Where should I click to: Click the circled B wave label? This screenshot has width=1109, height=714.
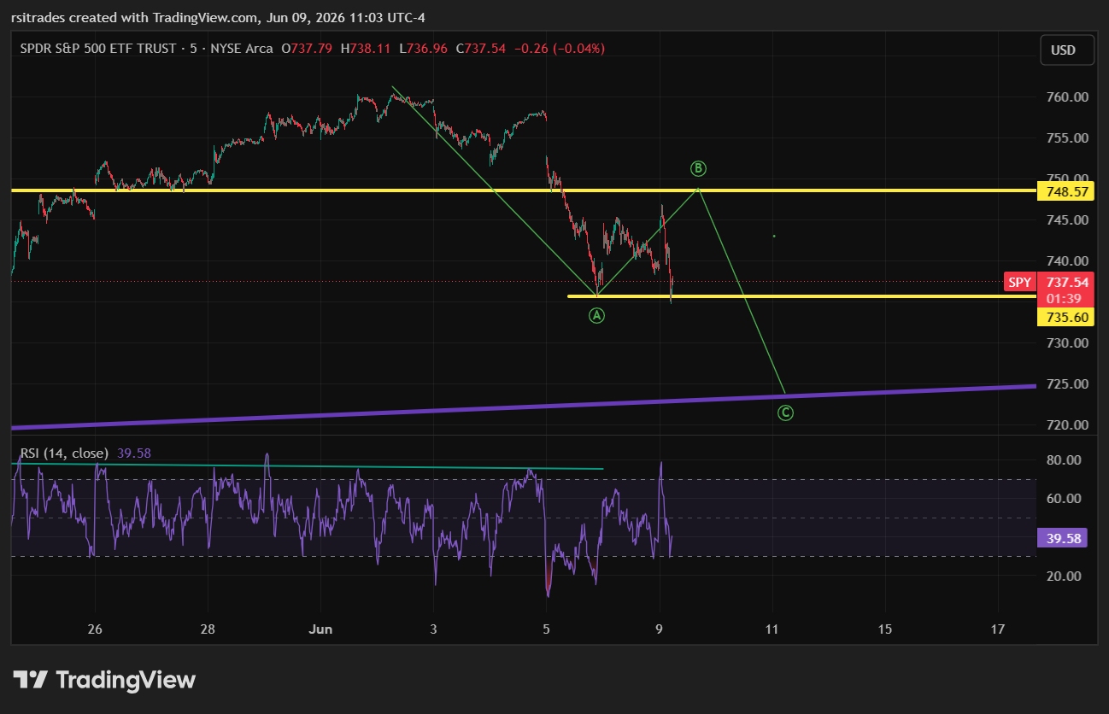[x=698, y=168]
